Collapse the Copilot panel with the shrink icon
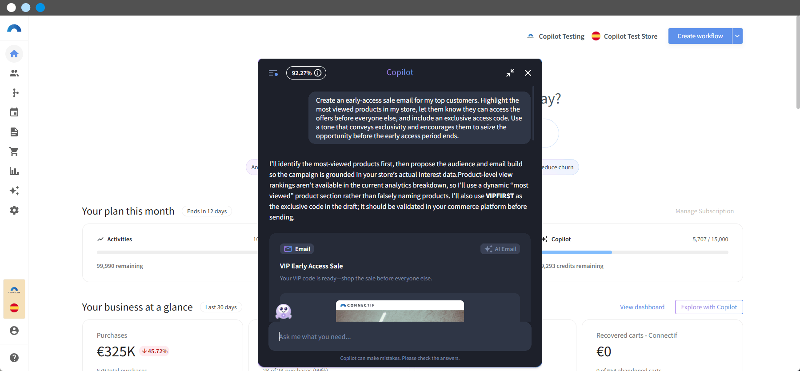The height and width of the screenshot is (371, 800). click(x=510, y=73)
